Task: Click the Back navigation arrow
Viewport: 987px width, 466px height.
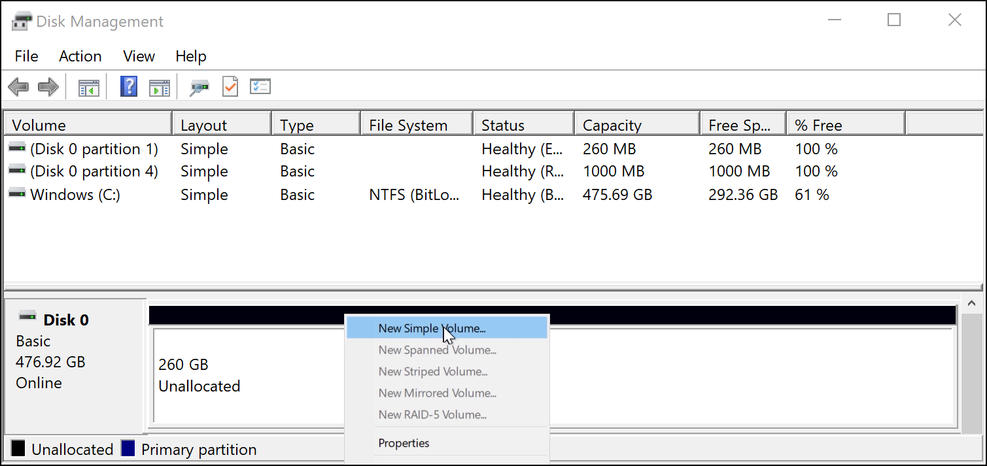Action: coord(18,86)
